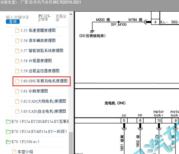Click SP_M100 splice label
The height and width of the screenshot is (154, 179).
pos(119,25)
